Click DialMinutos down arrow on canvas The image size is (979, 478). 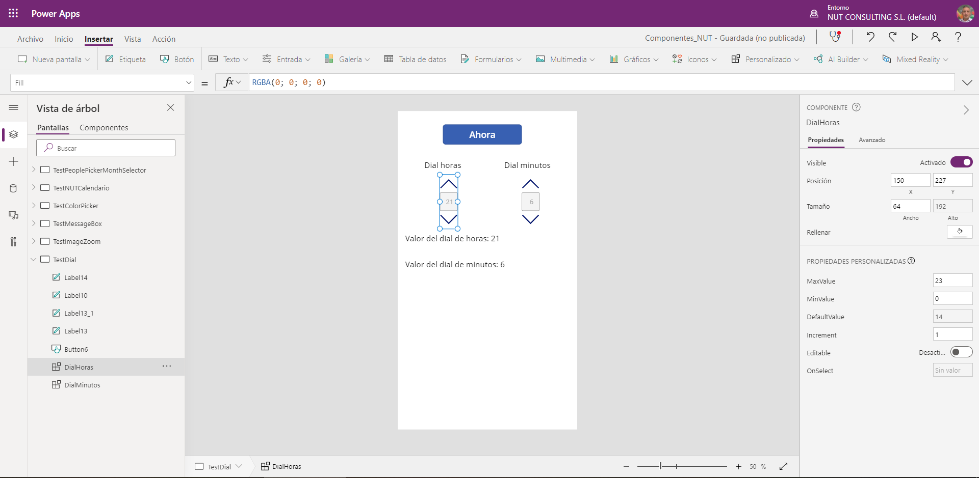(530, 219)
